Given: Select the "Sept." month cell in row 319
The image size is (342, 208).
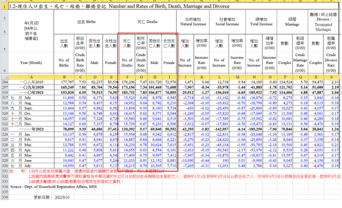Looking at the screenshot, I should [31, 108].
